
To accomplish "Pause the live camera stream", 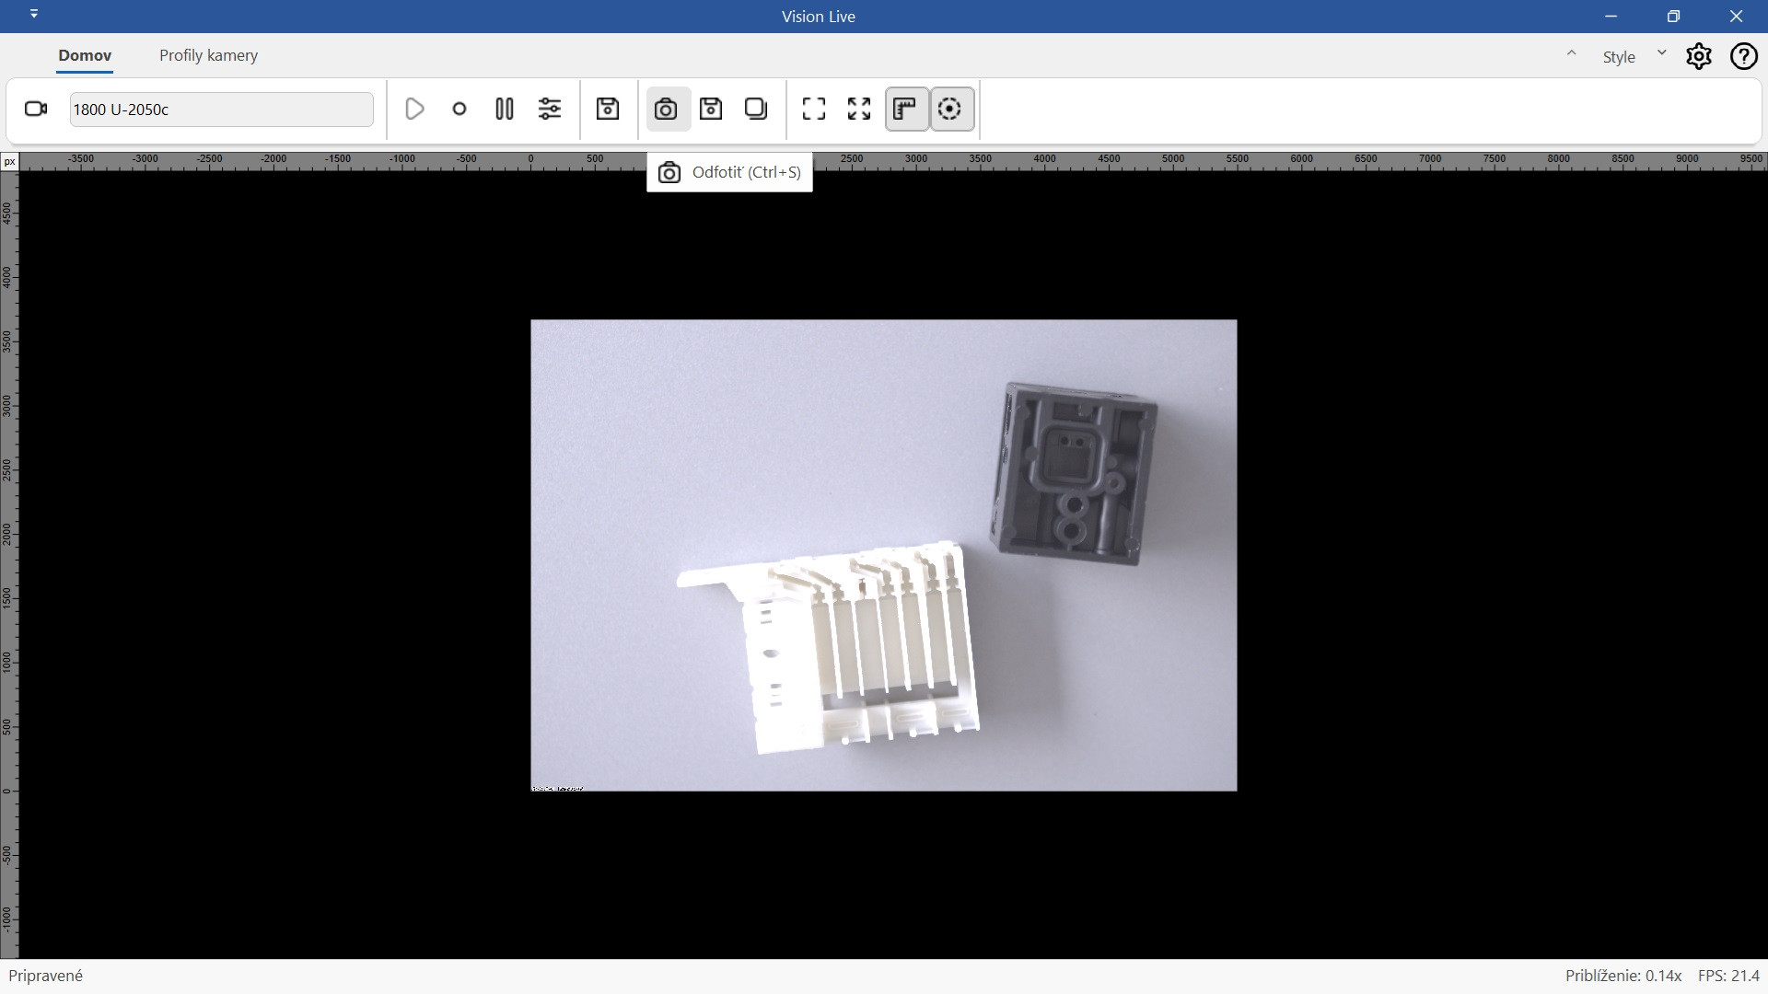I will pyautogui.click(x=504, y=110).
